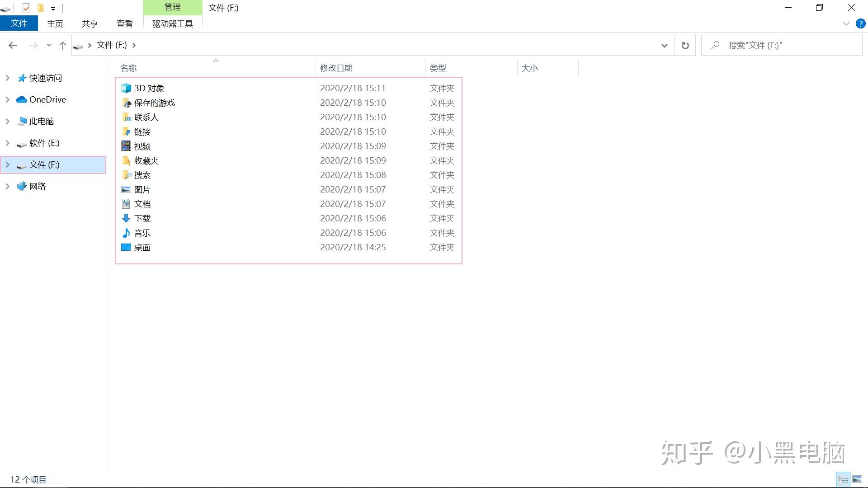This screenshot has width=868, height=488.
Task: Go up one level with up arrow
Action: click(x=63, y=45)
